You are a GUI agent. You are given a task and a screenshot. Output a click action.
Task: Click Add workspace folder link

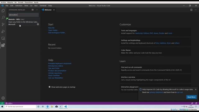coord(57,33)
